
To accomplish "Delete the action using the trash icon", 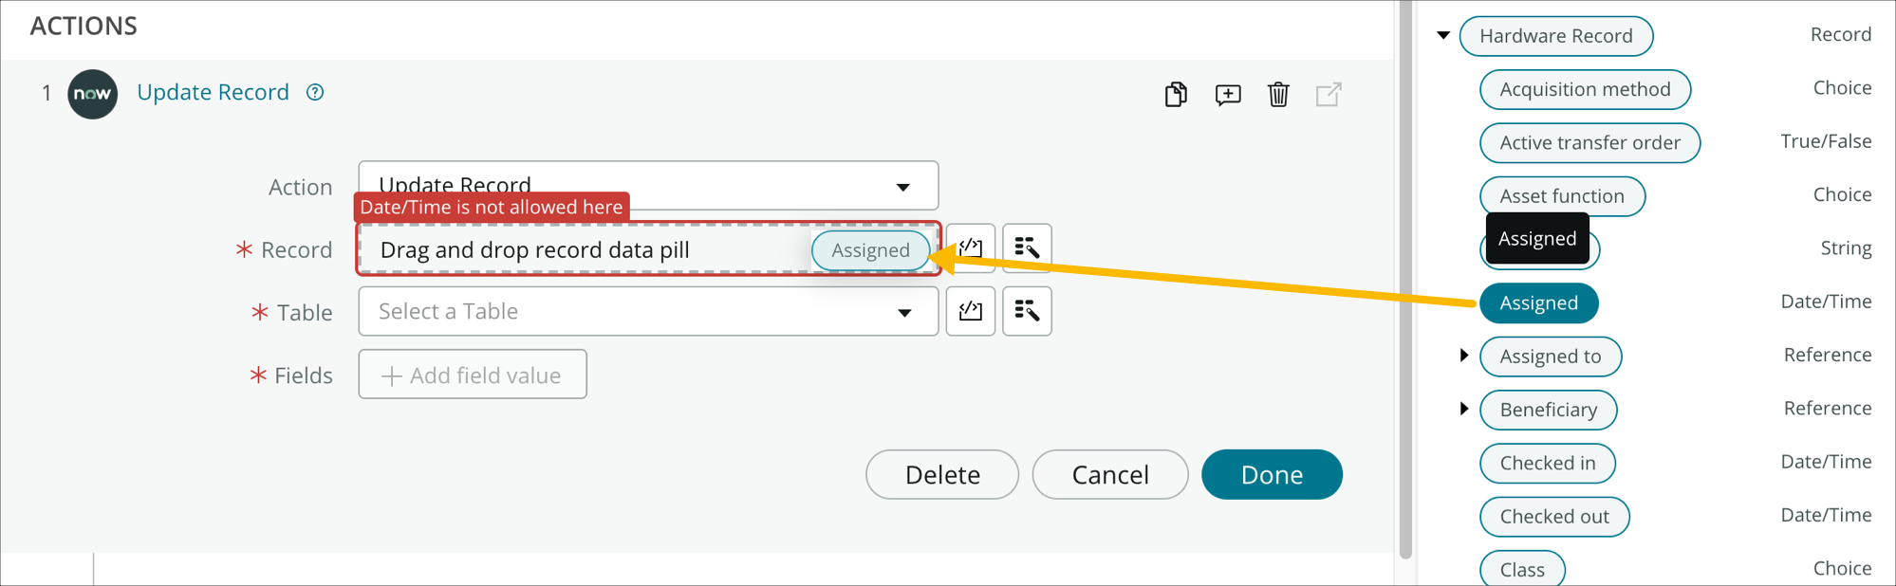I will point(1278,94).
